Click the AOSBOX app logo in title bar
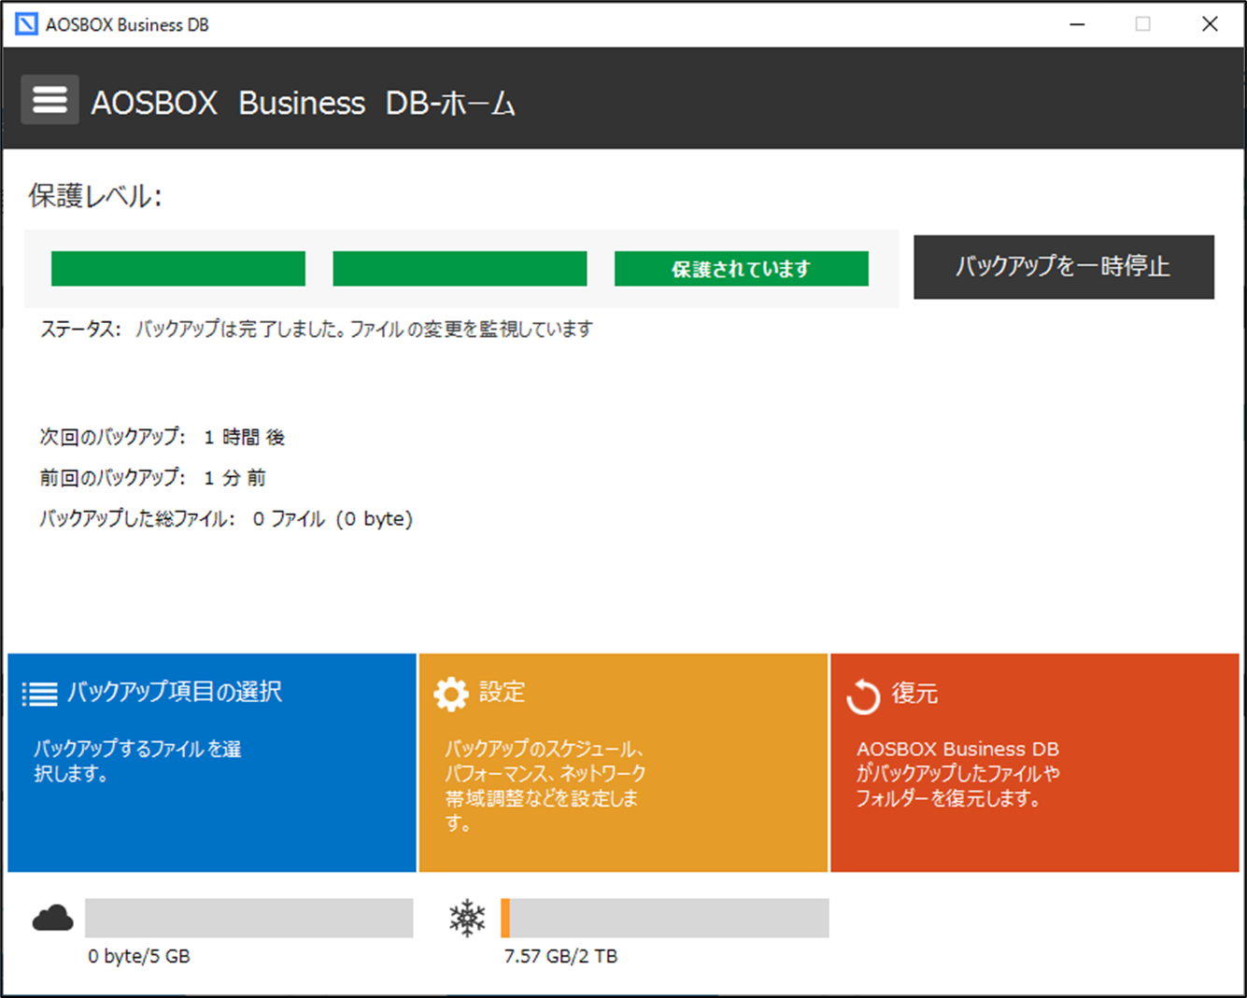 pos(27,24)
